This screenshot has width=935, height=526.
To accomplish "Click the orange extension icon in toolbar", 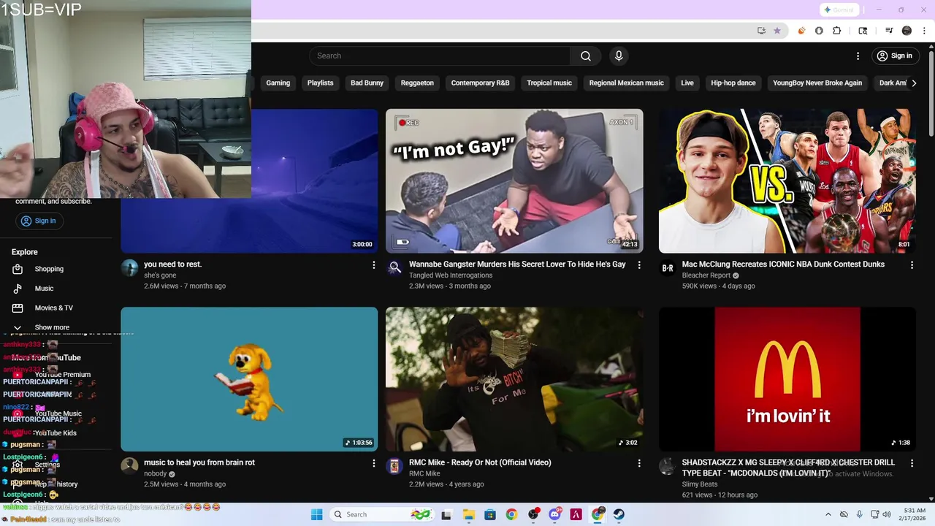I will (802, 31).
